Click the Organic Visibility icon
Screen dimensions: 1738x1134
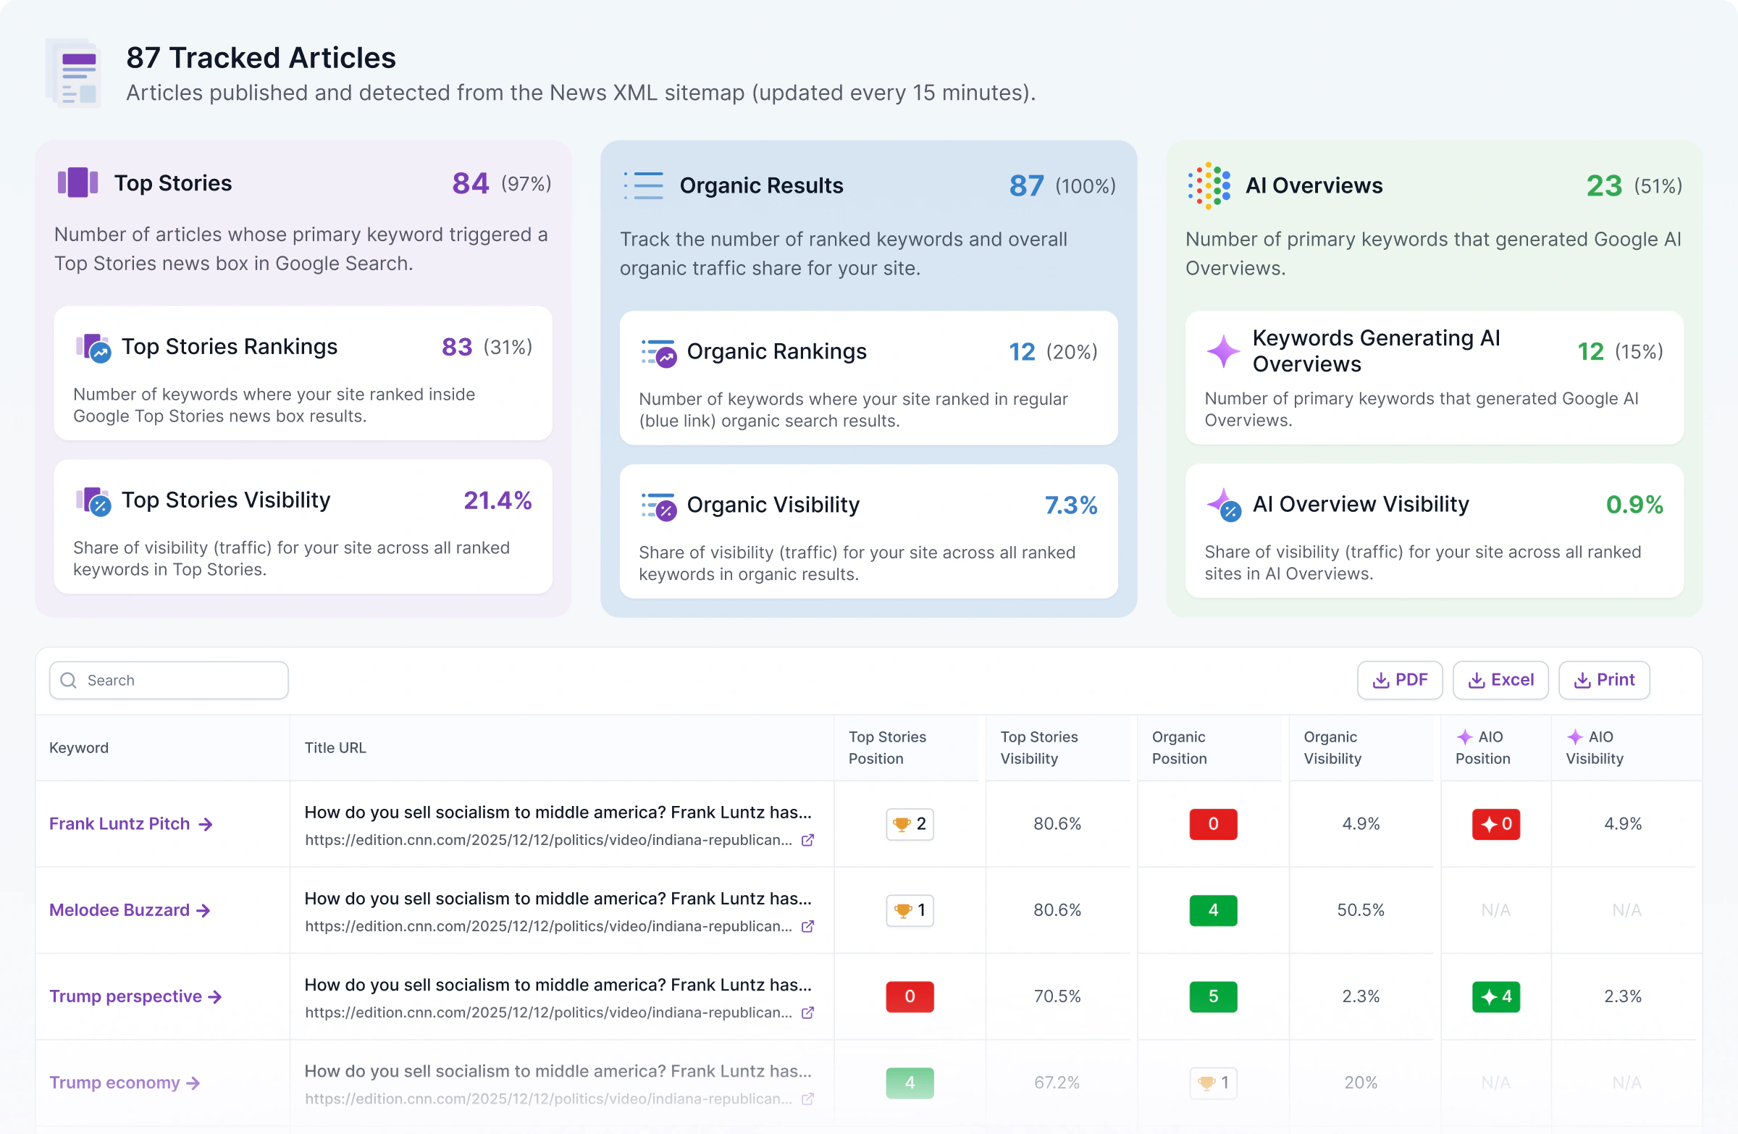point(658,506)
